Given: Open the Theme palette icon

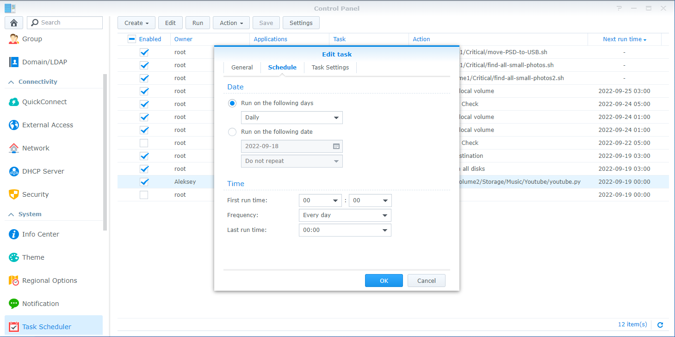Looking at the screenshot, I should tap(13, 257).
